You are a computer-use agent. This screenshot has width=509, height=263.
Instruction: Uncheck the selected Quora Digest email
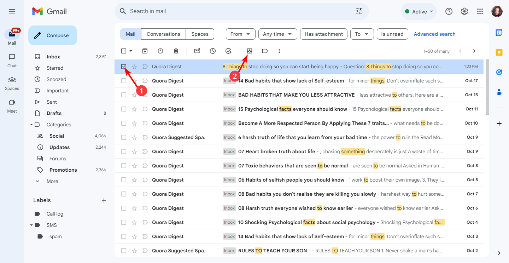click(124, 66)
